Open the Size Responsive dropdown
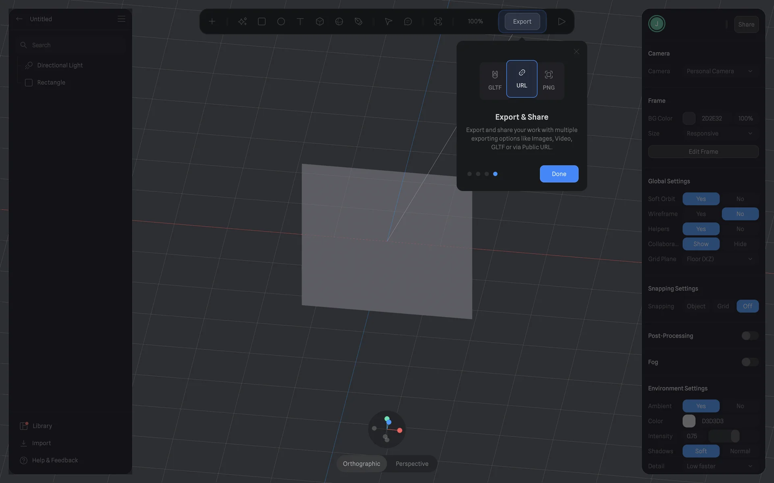This screenshot has height=483, width=774. pyautogui.click(x=719, y=133)
